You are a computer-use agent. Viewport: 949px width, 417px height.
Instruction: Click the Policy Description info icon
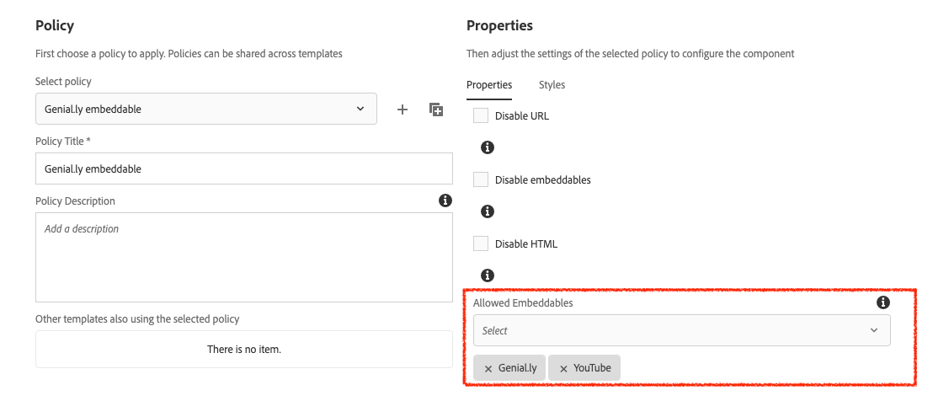pyautogui.click(x=445, y=200)
